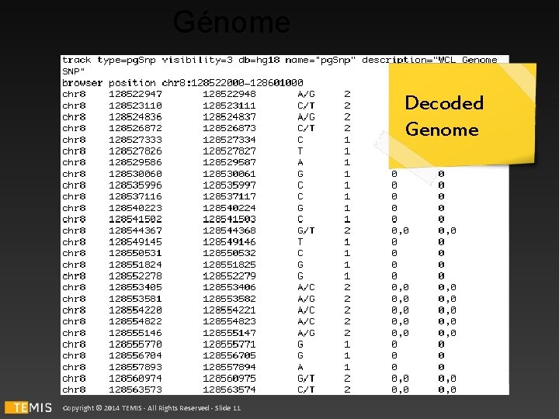Click the A/C allele in row 128553405
Image resolution: width=559 pixels, height=419 pixels.
click(306, 287)
